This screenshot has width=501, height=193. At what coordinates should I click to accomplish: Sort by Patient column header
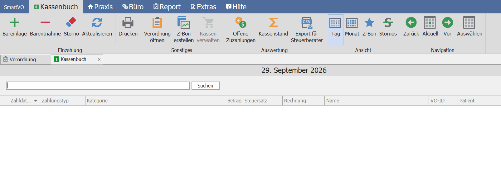click(479, 101)
